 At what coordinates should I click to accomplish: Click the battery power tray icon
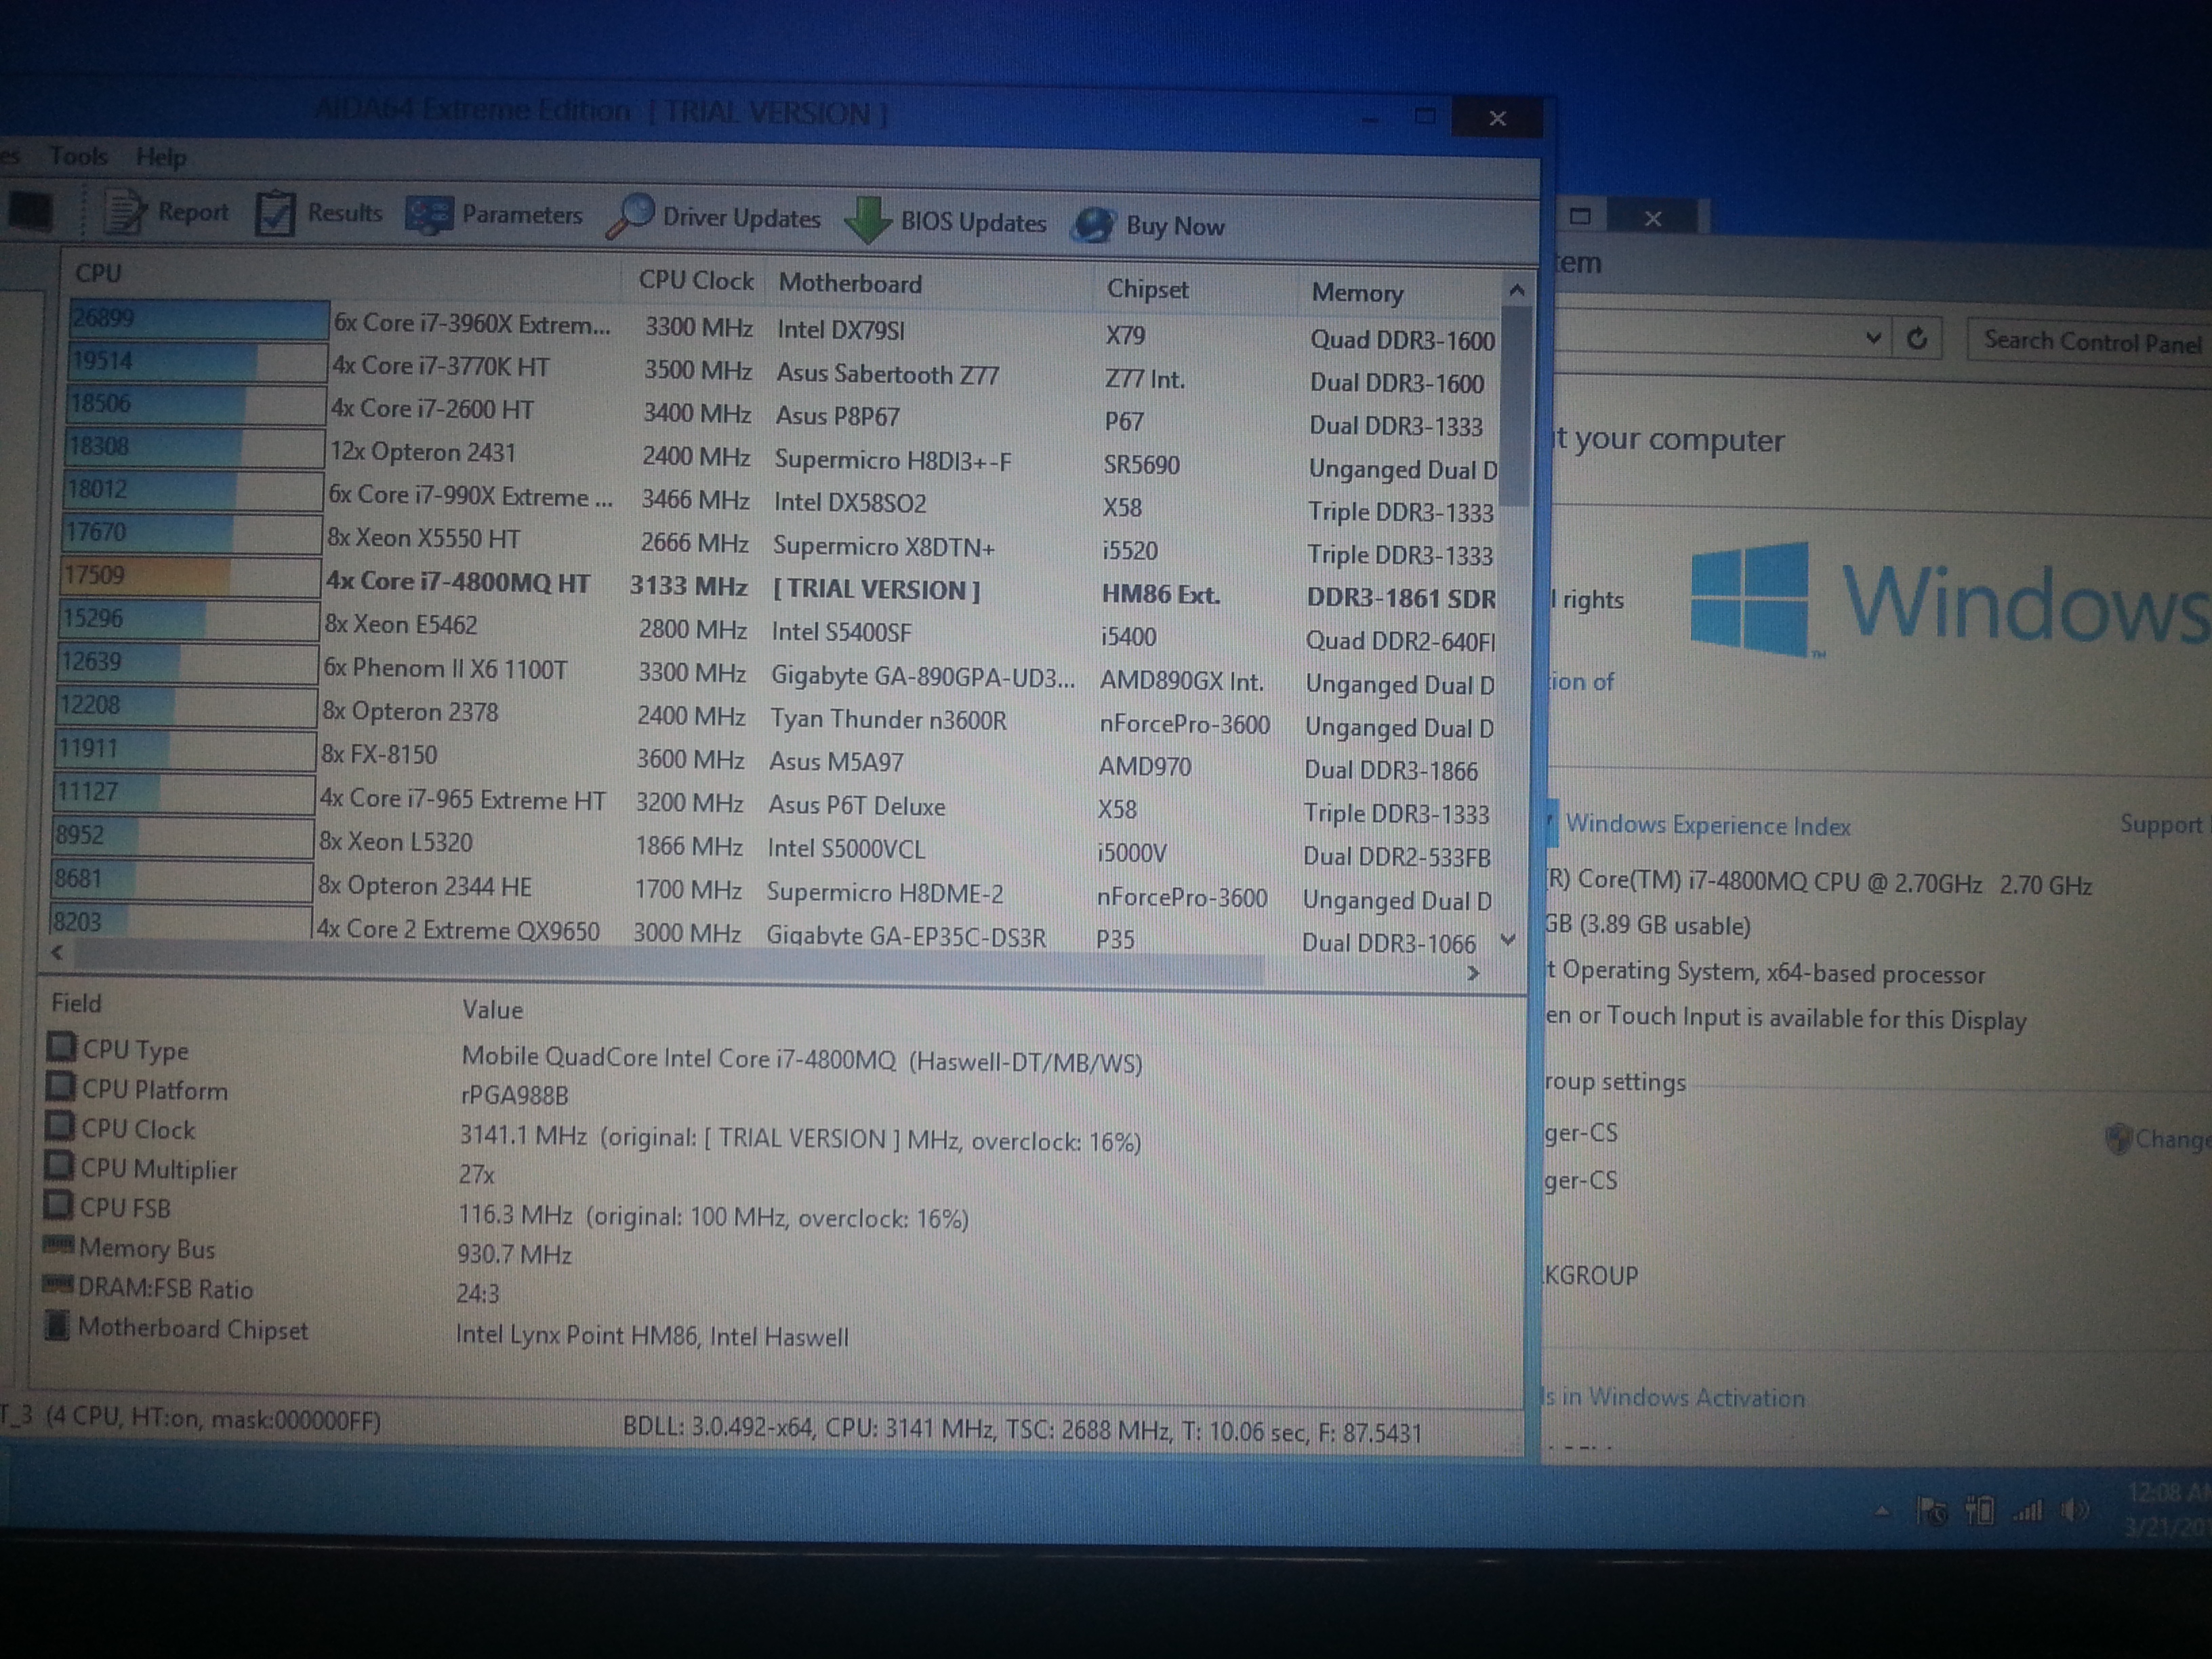pyautogui.click(x=1979, y=1510)
